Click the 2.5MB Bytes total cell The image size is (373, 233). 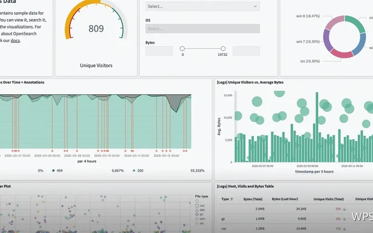pyautogui.click(x=260, y=209)
